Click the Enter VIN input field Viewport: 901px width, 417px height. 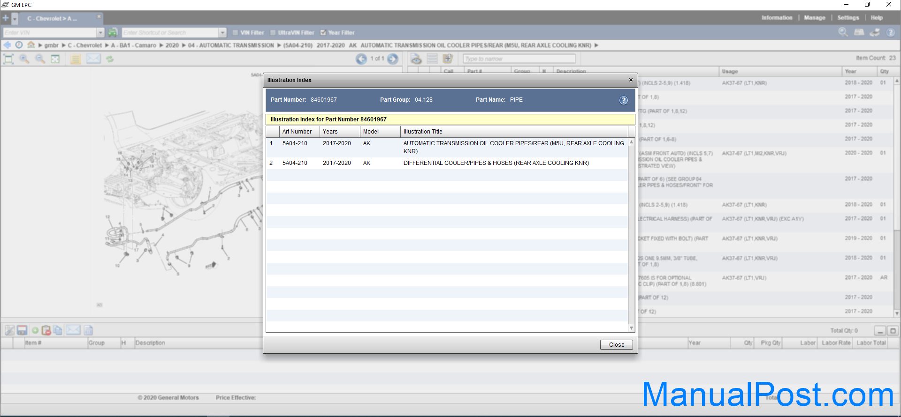point(50,32)
